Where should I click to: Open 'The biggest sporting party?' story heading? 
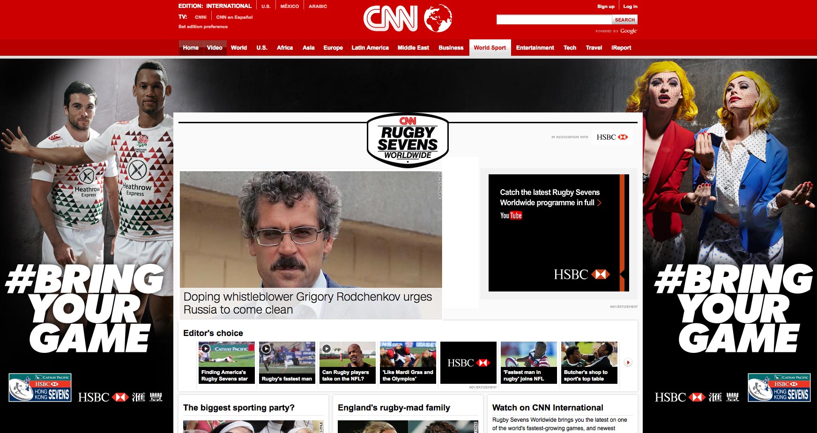(239, 408)
